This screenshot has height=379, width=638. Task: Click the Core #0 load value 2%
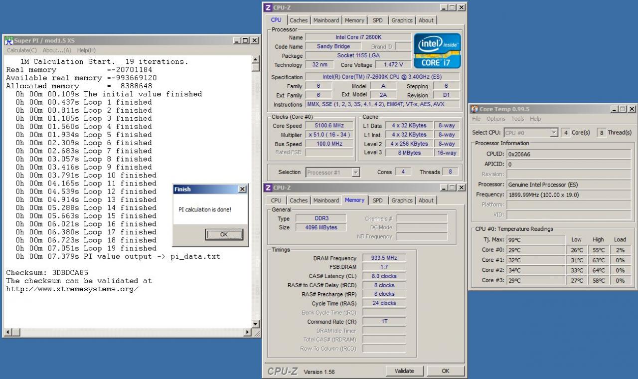pyautogui.click(x=621, y=250)
